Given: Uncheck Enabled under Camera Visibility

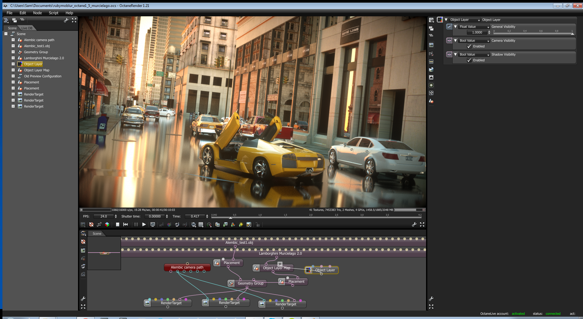Looking at the screenshot, I should pos(469,46).
